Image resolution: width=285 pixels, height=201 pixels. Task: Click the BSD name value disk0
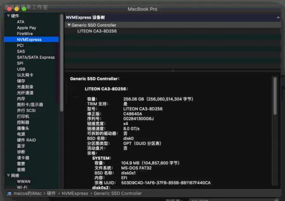click(x=129, y=138)
